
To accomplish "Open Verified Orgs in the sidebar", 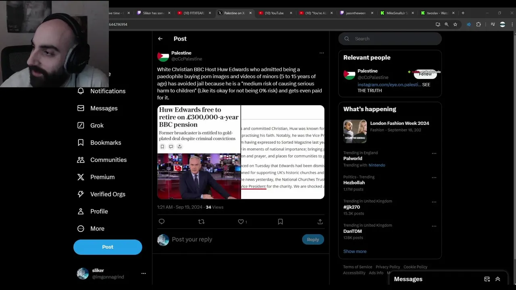I will click(x=101, y=194).
